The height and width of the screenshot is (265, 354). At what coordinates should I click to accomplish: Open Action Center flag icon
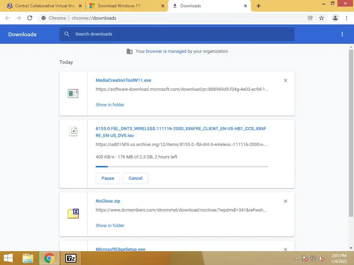tap(305, 258)
